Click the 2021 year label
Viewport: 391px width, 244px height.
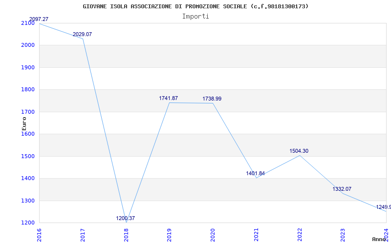click(256, 235)
